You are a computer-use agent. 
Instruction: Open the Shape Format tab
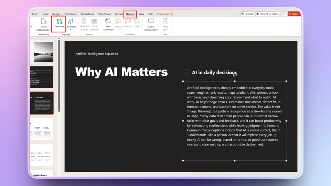tap(165, 14)
